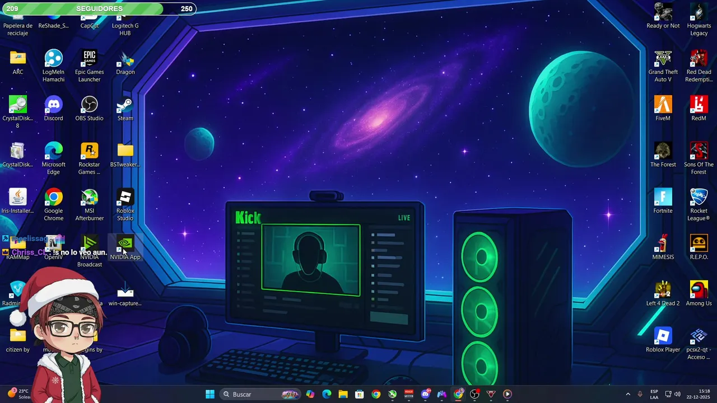Open the ReShade setup desktop shortcut
Screen dimensions: 717x403
click(x=53, y=22)
